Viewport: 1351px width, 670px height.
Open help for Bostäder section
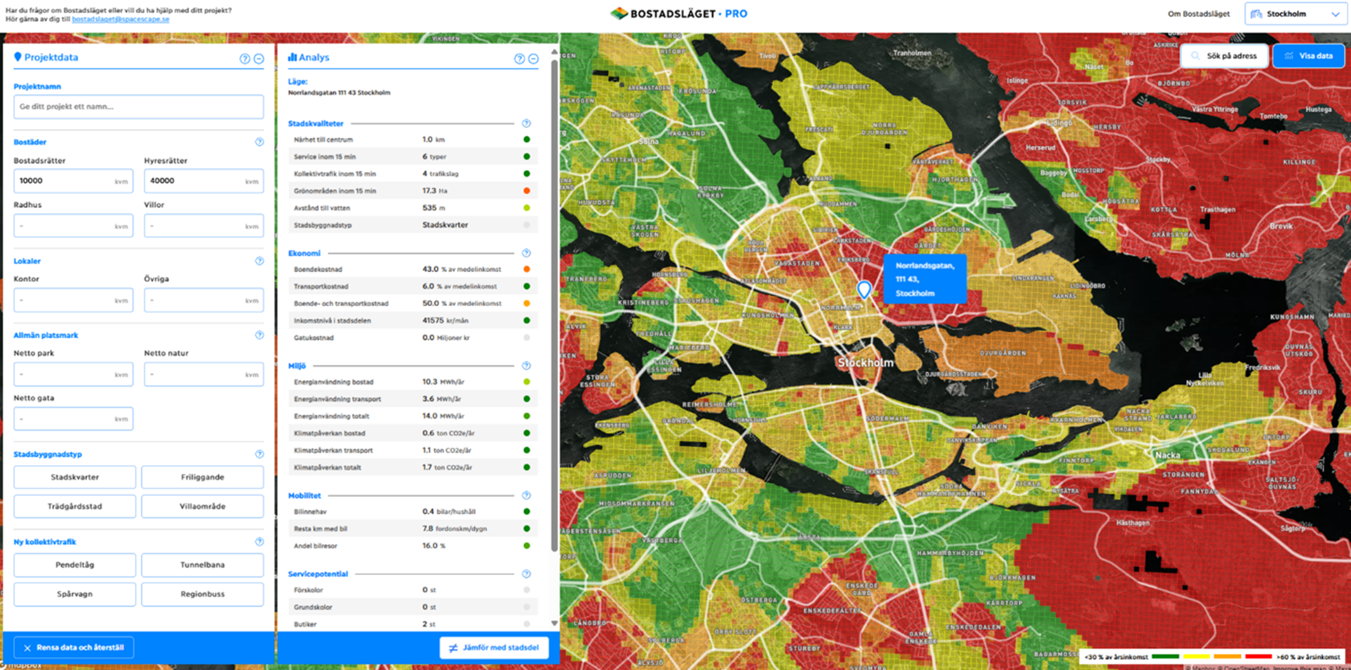259,142
